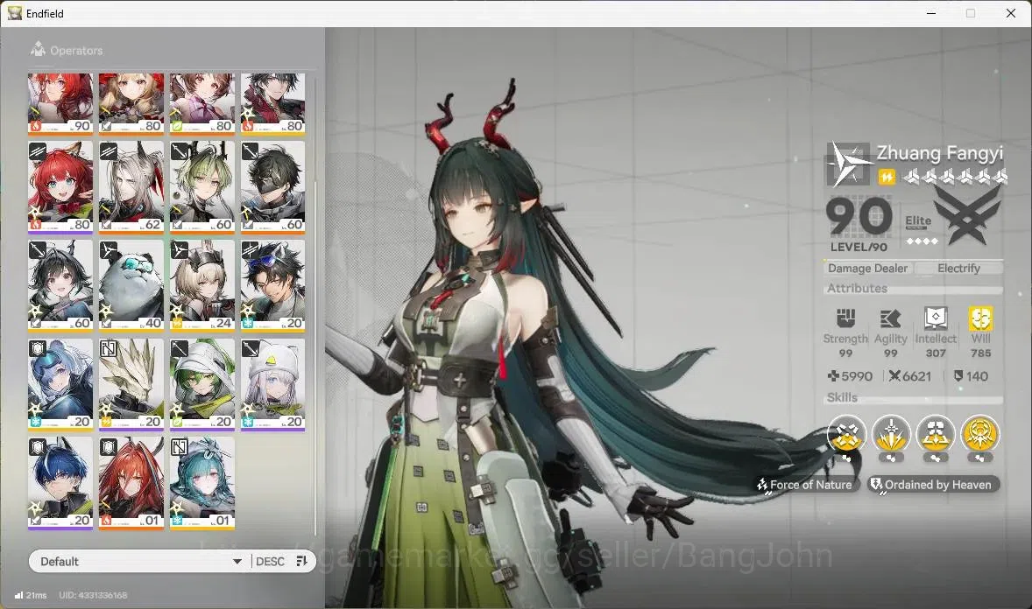The height and width of the screenshot is (609, 1032).
Task: Select the blonde level 80 operator card
Action: 131,102
